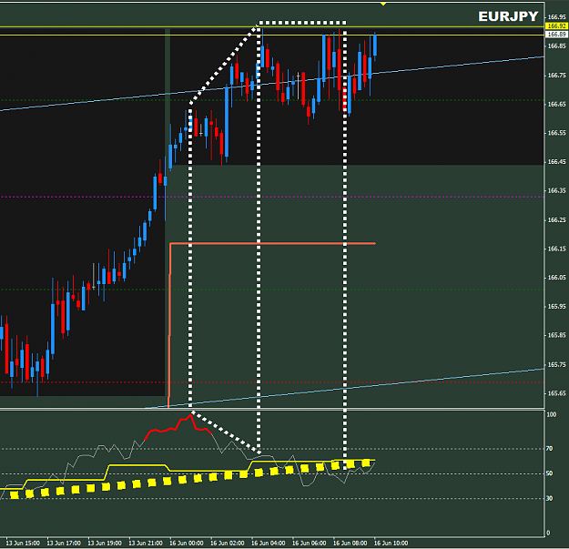Click the 165.85 price axis label
The image size is (569, 549).
[556, 335]
